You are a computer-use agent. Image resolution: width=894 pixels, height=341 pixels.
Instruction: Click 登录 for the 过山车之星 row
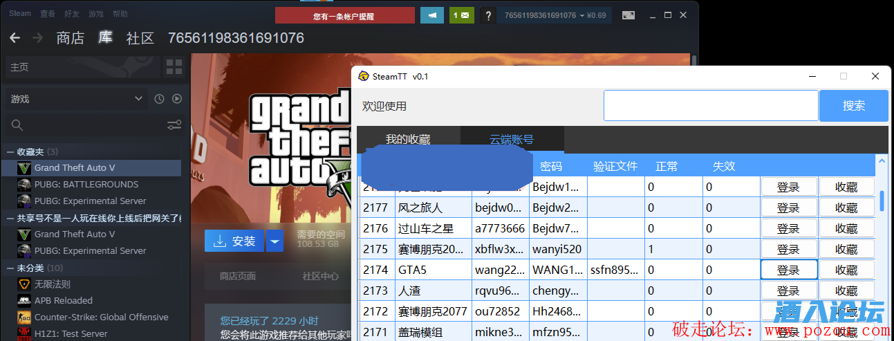[789, 228]
